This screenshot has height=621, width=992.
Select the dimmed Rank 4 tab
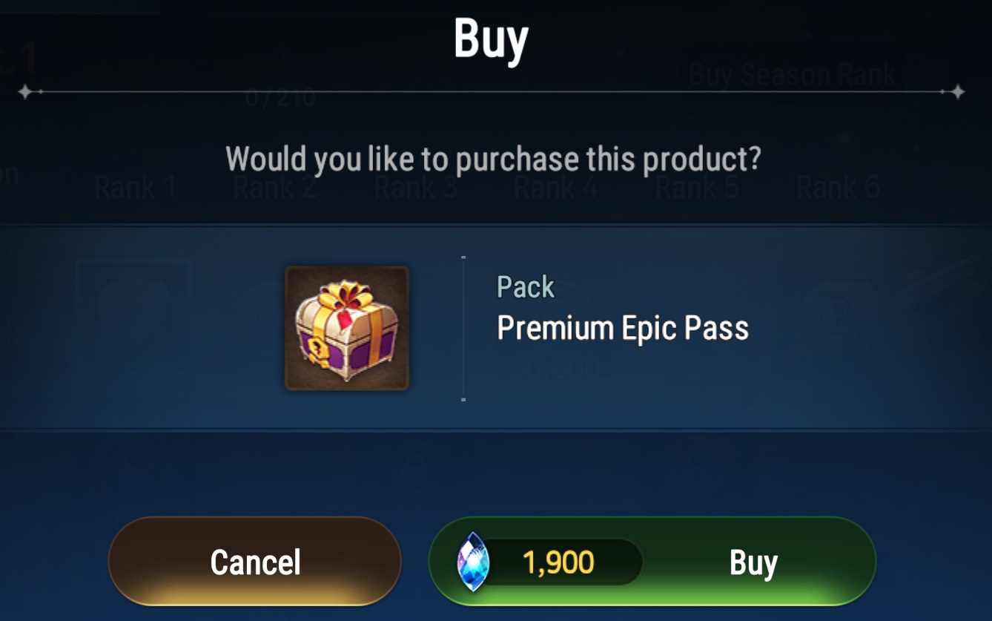click(556, 187)
